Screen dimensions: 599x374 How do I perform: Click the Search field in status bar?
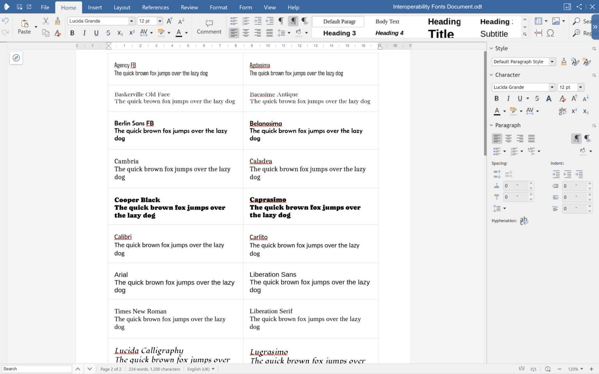point(37,369)
